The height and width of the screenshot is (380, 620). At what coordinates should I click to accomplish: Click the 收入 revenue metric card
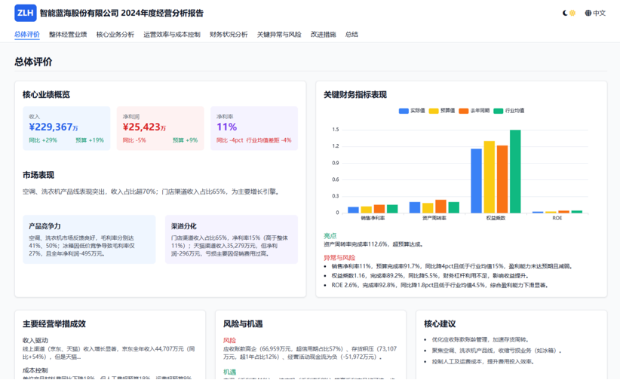(x=66, y=128)
